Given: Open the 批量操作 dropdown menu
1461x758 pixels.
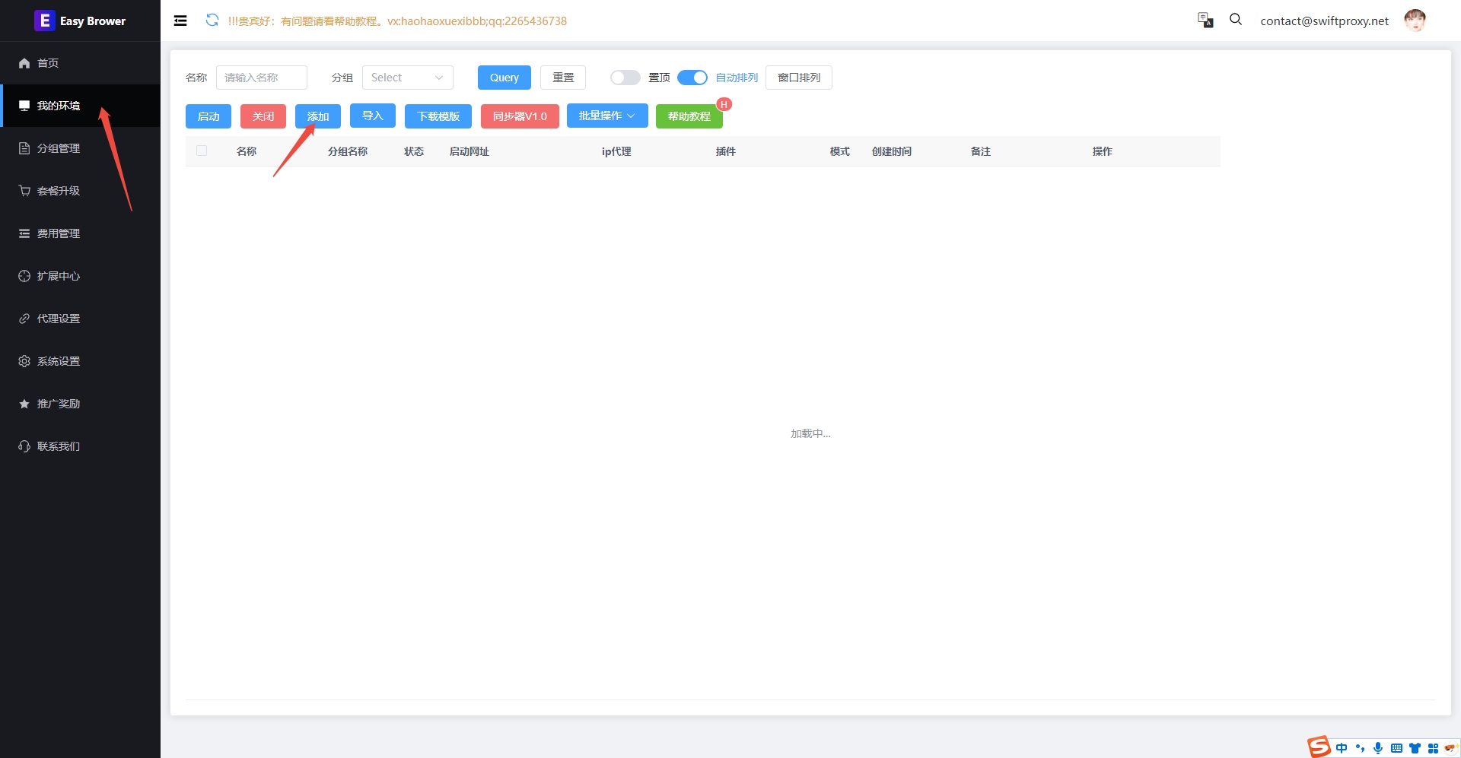Looking at the screenshot, I should 606,116.
